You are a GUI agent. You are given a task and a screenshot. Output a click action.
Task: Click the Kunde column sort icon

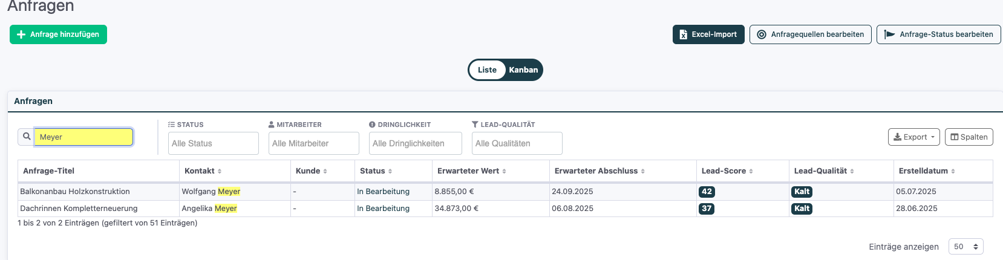tap(325, 171)
